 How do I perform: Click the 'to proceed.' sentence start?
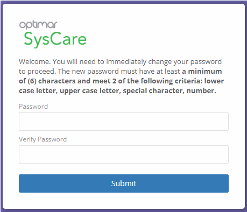click(x=37, y=72)
